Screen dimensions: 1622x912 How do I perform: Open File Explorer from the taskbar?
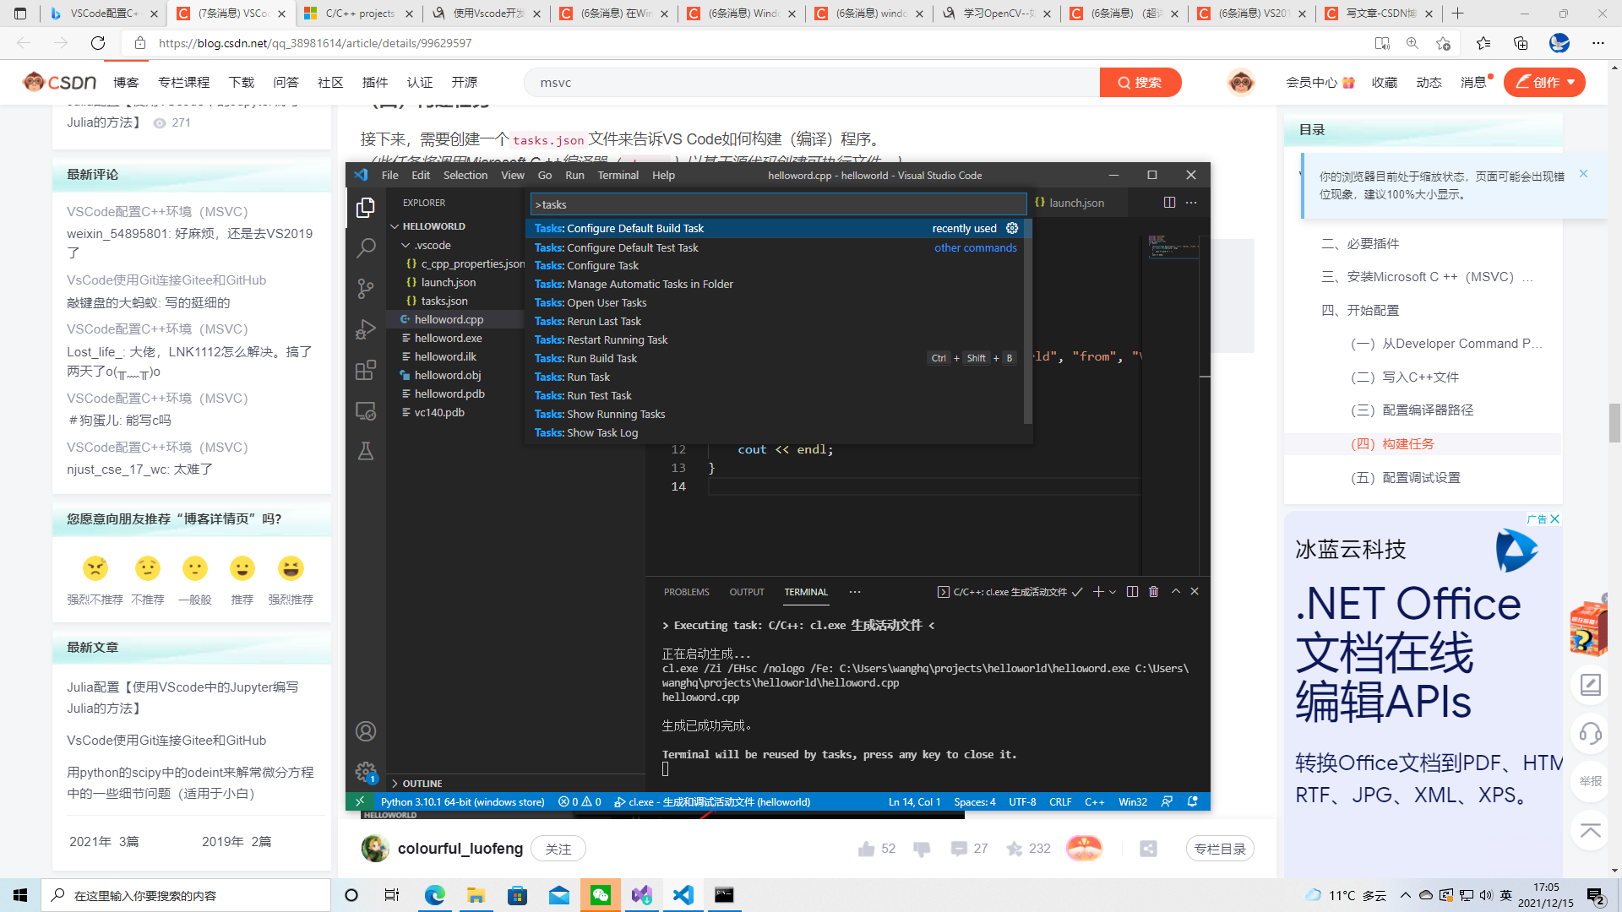click(x=476, y=895)
